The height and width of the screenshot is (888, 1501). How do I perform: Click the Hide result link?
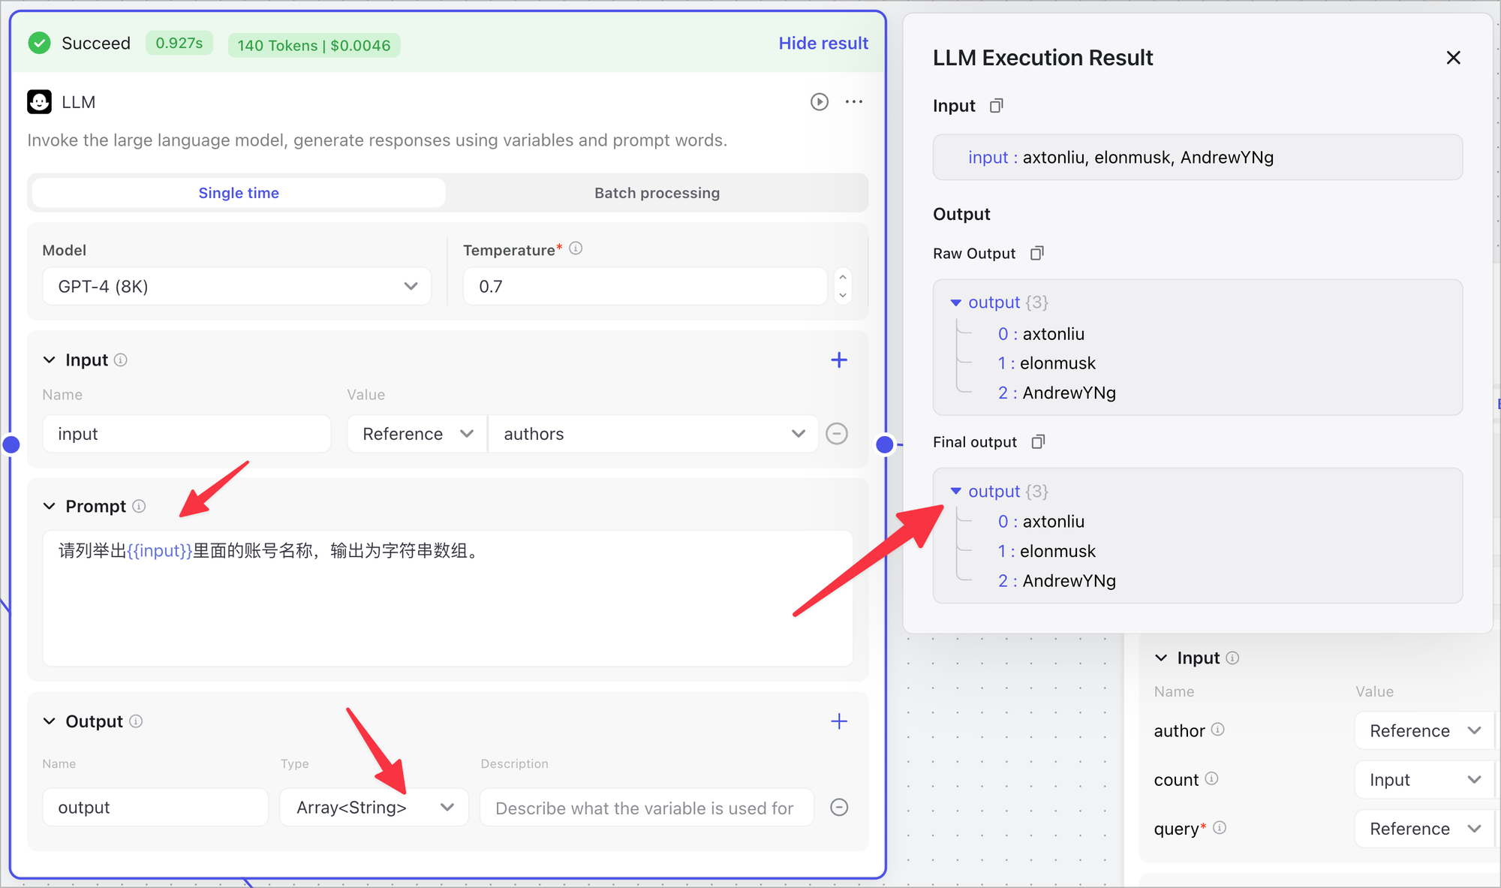click(823, 44)
